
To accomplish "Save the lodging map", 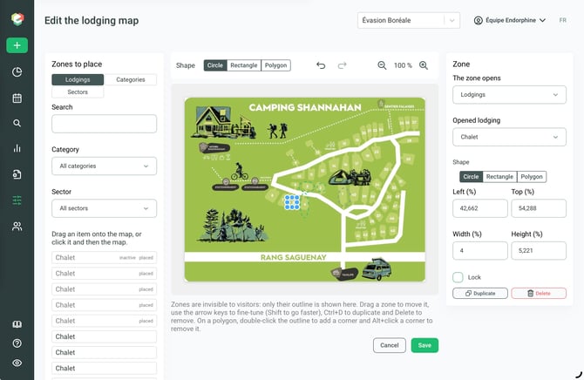I will (424, 345).
